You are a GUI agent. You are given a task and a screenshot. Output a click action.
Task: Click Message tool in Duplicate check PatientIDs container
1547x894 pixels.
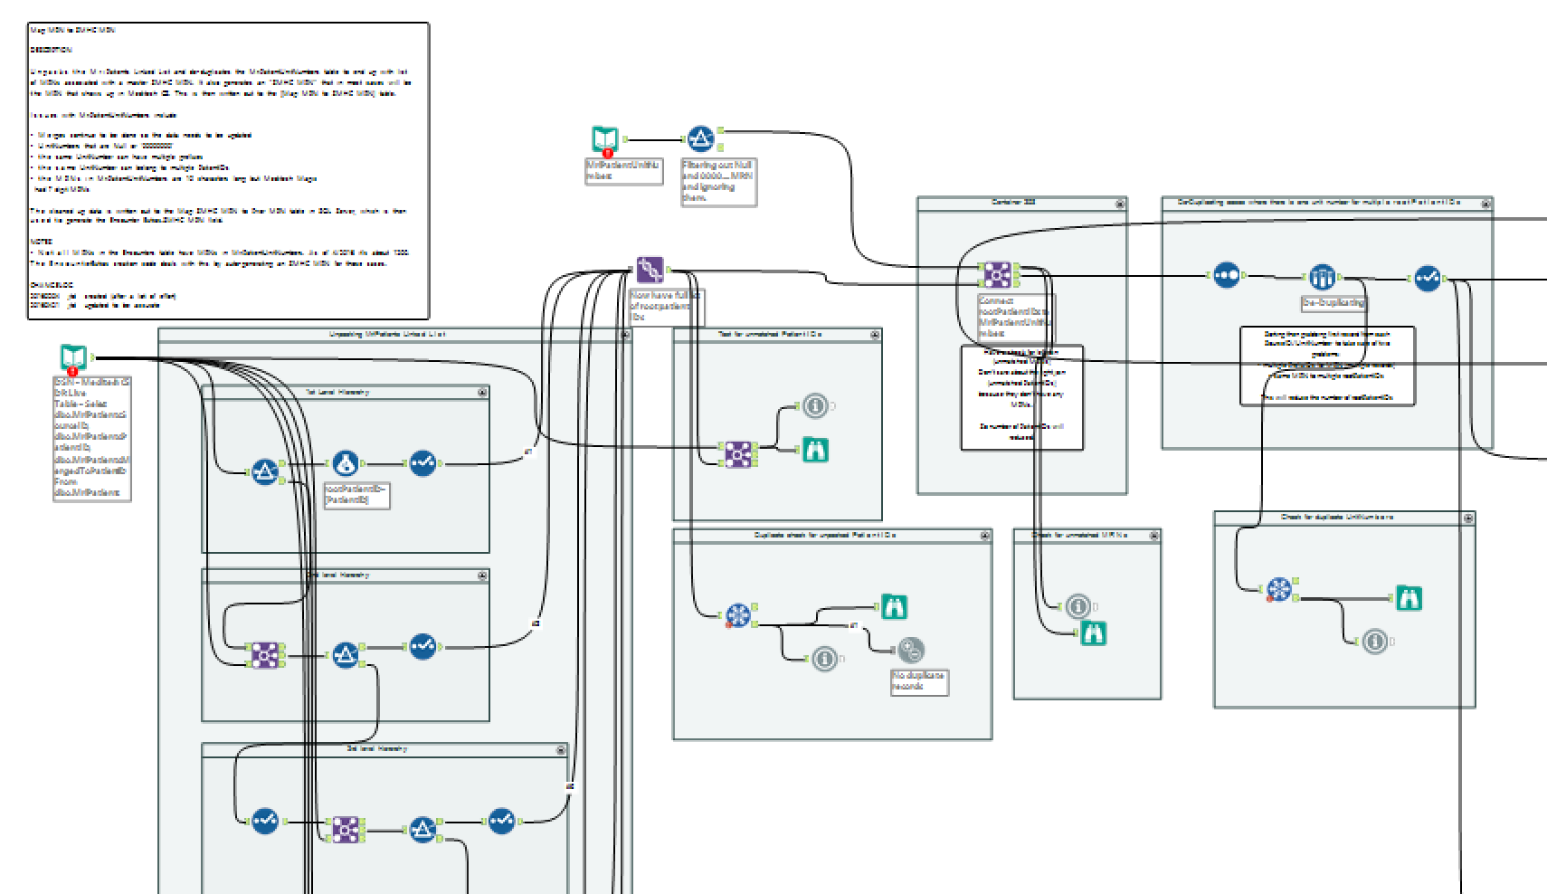pyautogui.click(x=824, y=659)
